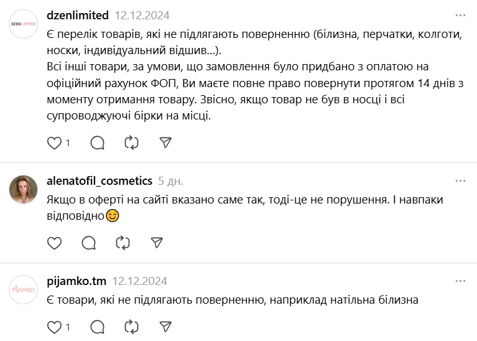Like the pijamko.tm comment

click(55, 326)
